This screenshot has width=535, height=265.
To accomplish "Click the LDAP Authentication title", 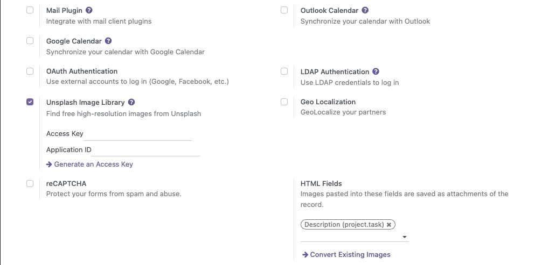I will 335,72.
